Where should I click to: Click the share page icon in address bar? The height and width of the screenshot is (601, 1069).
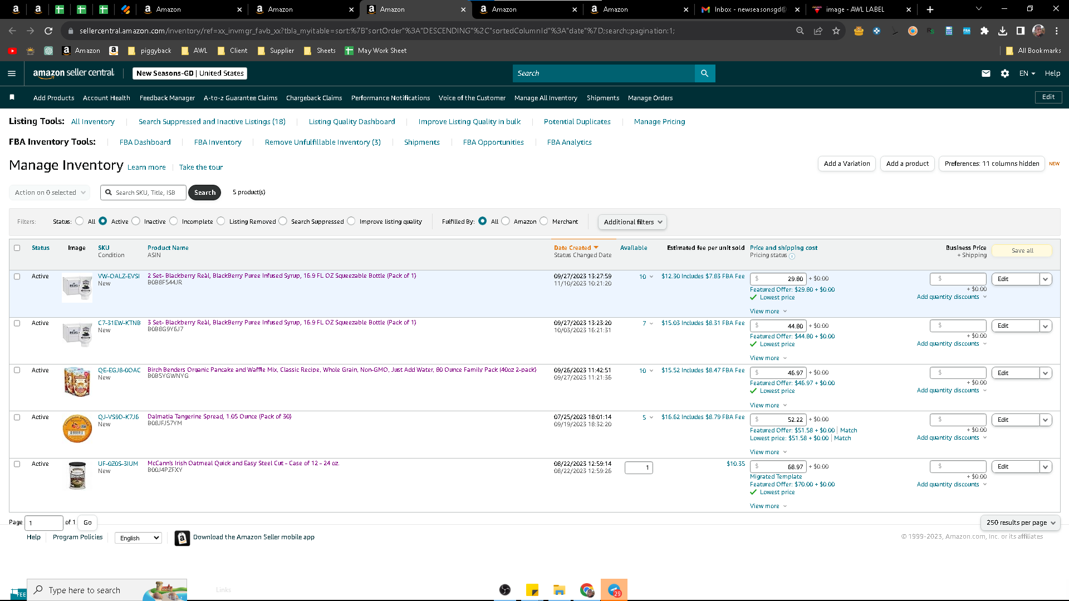(x=818, y=31)
